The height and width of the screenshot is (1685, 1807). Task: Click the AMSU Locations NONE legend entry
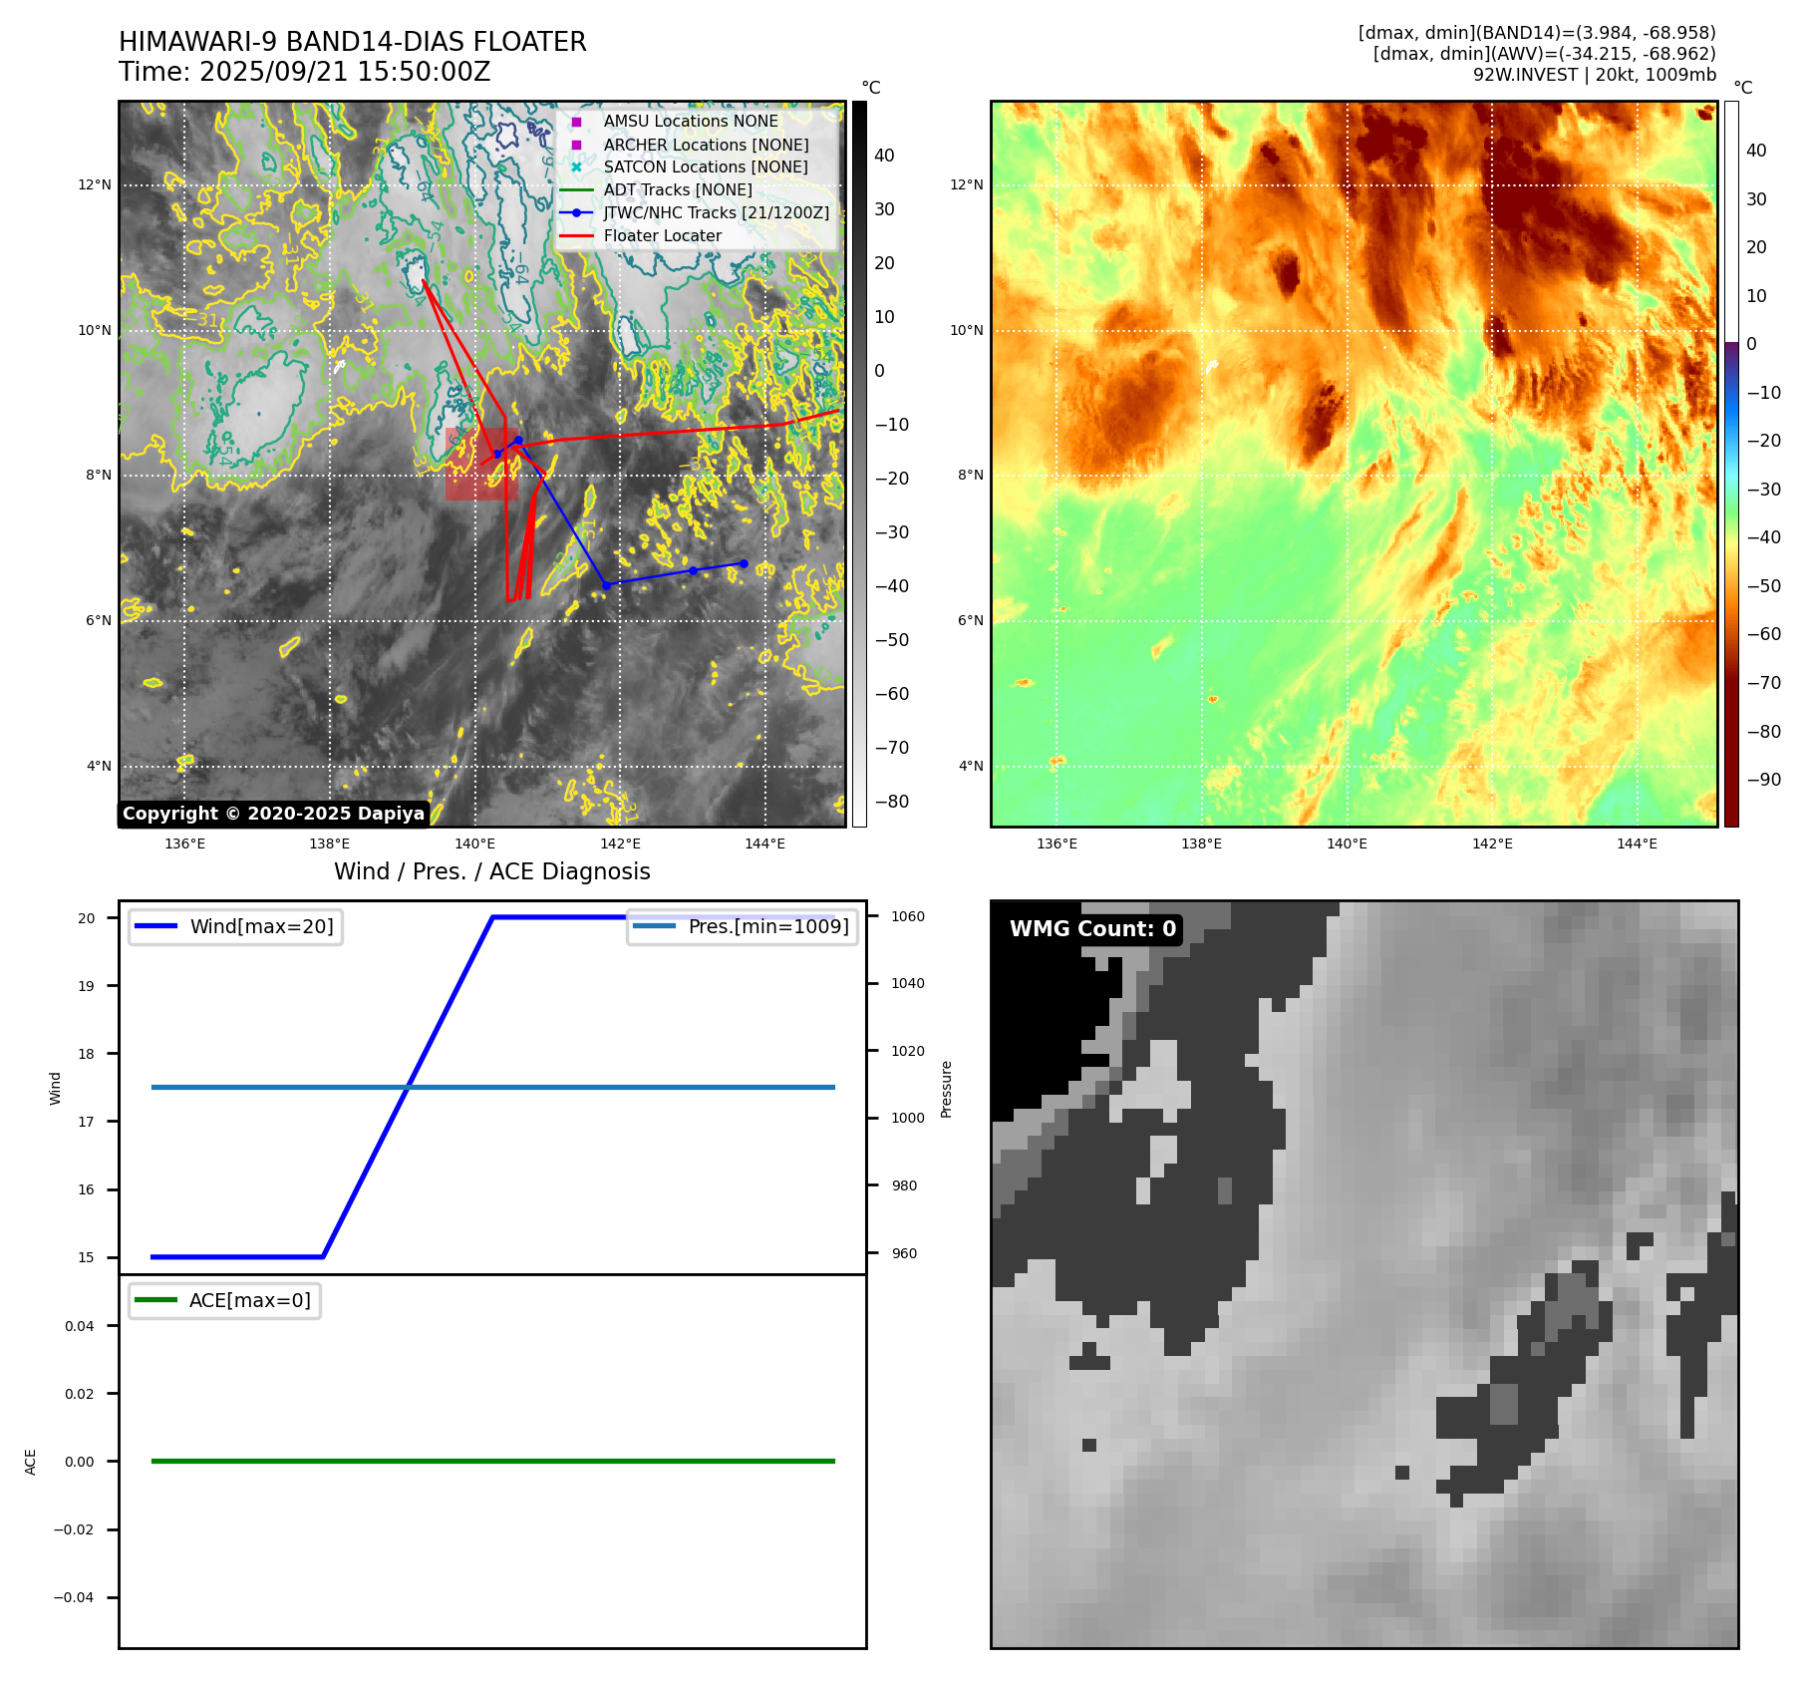pos(691,122)
